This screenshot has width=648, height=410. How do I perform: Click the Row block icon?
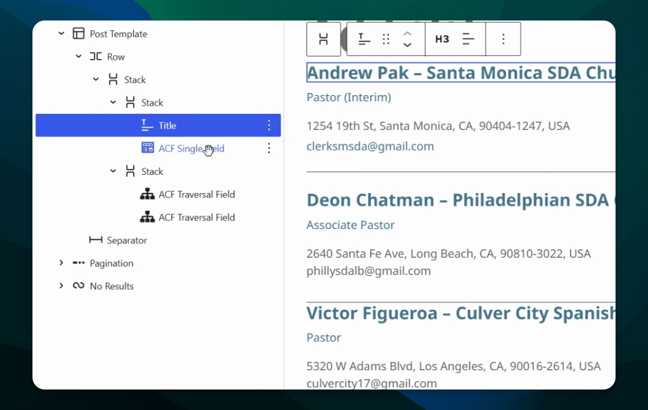click(96, 56)
